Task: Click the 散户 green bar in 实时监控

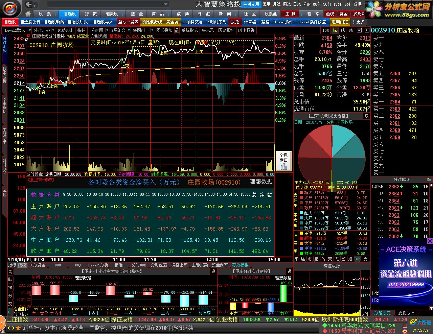Action: pyautogui.click(x=283, y=294)
